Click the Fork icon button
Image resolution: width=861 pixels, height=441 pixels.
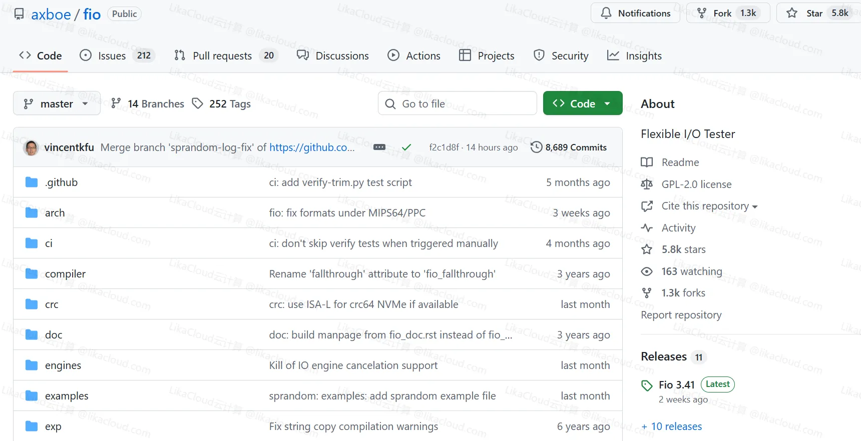[702, 13]
